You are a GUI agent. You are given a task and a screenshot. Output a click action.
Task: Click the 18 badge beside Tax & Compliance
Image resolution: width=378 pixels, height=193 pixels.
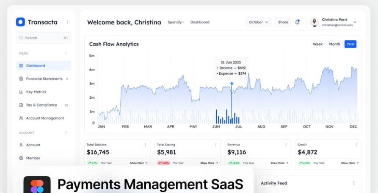click(66, 105)
